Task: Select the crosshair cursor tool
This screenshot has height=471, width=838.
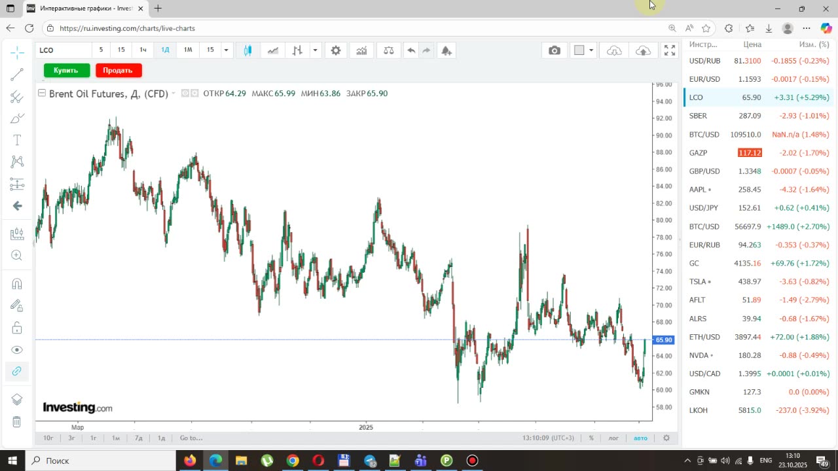Action: [x=17, y=52]
